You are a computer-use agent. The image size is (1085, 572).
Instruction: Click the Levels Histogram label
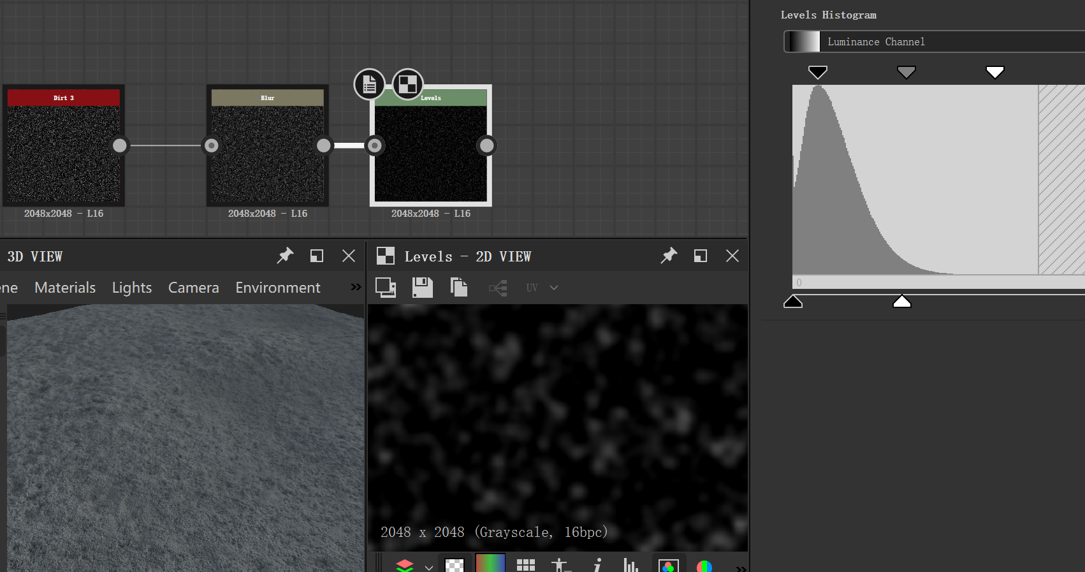[829, 15]
